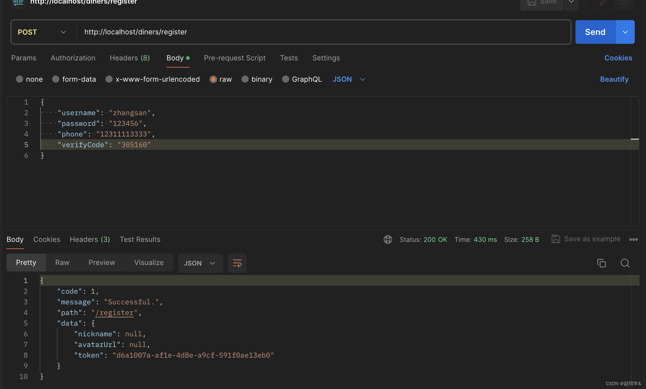Select the form-data body radio option
The image size is (646, 389).
coord(56,79)
